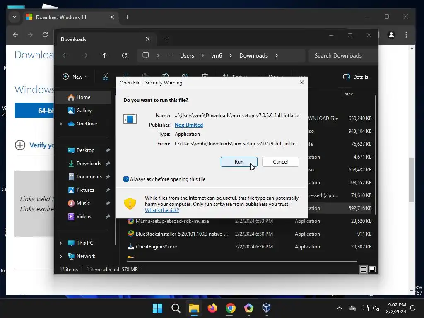Expand the Network tree node
The image size is (424, 318).
(x=61, y=256)
